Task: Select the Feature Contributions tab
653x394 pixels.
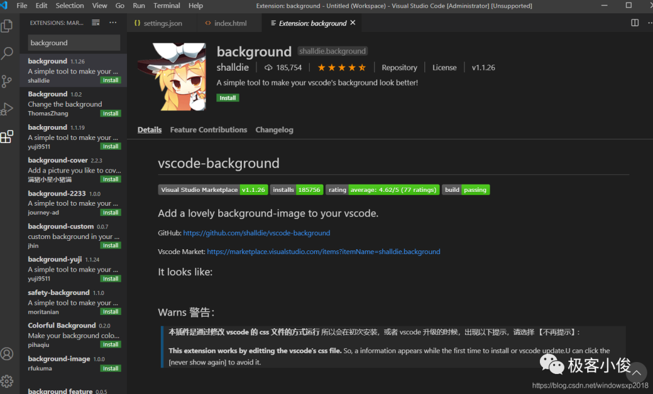Action: [208, 130]
